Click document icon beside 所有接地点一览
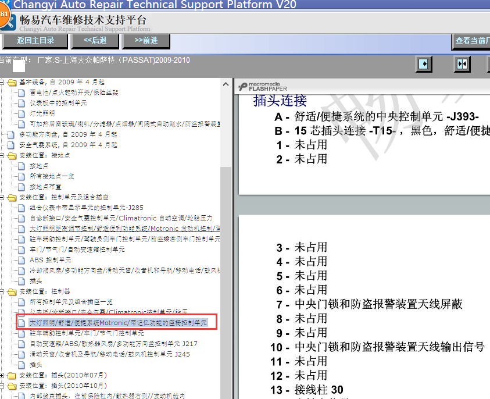 [x=22, y=176]
